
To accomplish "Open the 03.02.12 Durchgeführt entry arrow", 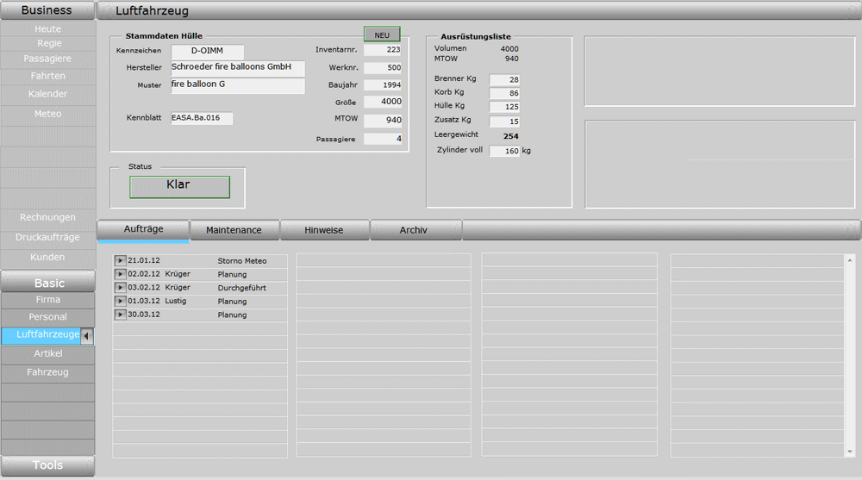I will [x=120, y=287].
